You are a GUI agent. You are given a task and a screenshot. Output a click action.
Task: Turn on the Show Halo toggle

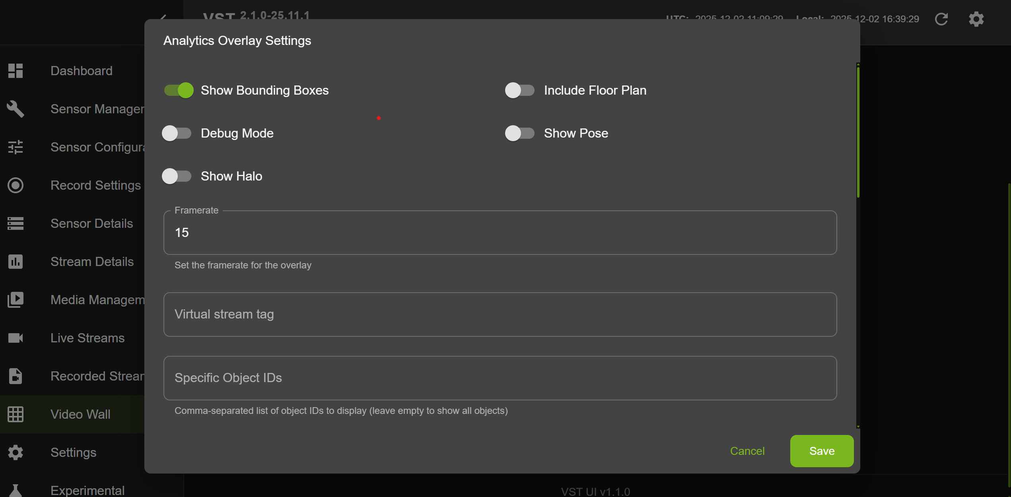click(x=177, y=176)
